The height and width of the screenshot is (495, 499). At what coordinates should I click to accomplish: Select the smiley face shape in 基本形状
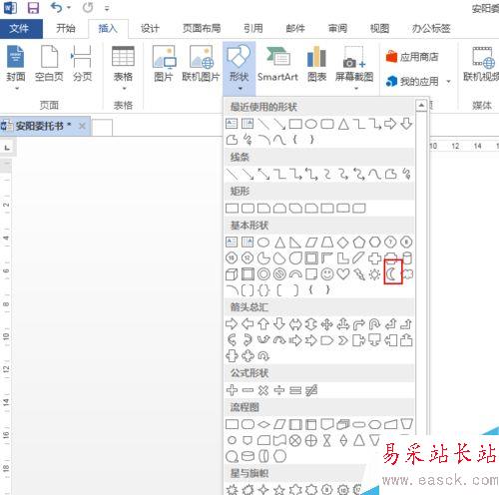pos(327,274)
